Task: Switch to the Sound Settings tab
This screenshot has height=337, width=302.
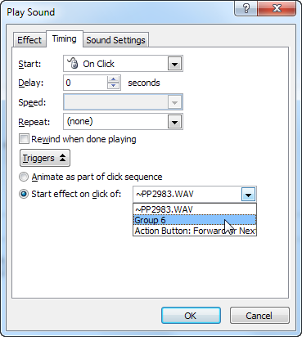Action: coord(115,40)
